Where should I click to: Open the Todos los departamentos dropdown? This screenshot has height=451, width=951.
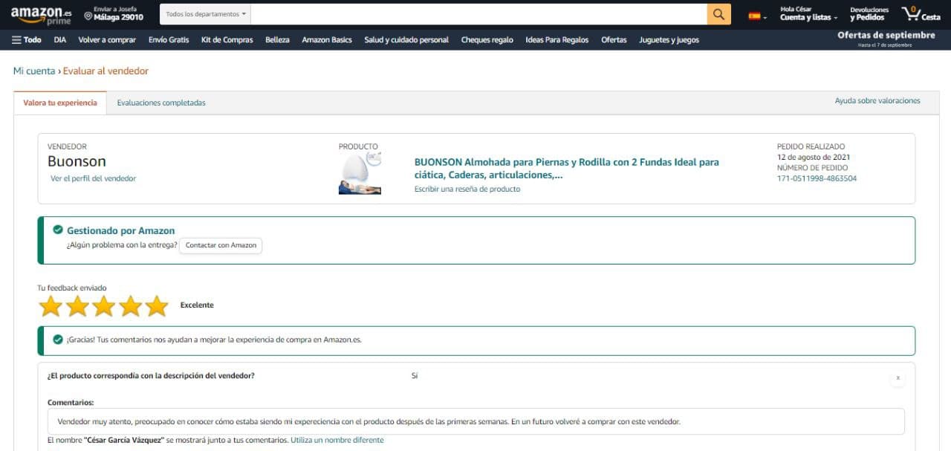(x=206, y=14)
